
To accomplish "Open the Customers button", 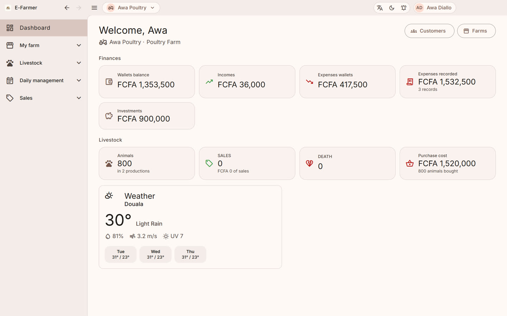I will click(x=429, y=31).
